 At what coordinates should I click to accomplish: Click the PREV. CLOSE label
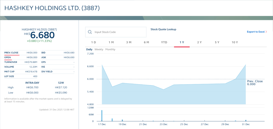tap(11, 53)
